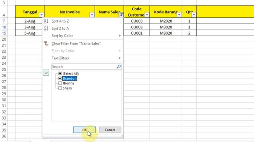Open the Code Customer filter dropdown
Viewport: 254px width, 142px height.
click(147, 15)
